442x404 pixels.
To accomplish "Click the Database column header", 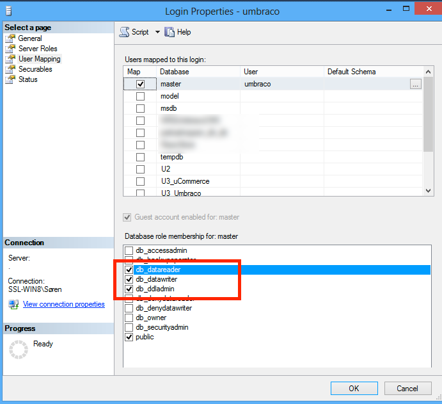I will coord(198,72).
